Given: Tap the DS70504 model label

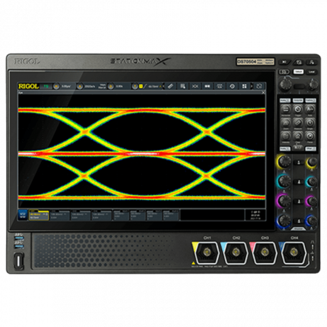Looking at the screenshot, I should pos(247,62).
